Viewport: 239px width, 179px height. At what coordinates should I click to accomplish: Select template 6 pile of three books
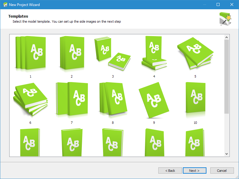coord(30,99)
